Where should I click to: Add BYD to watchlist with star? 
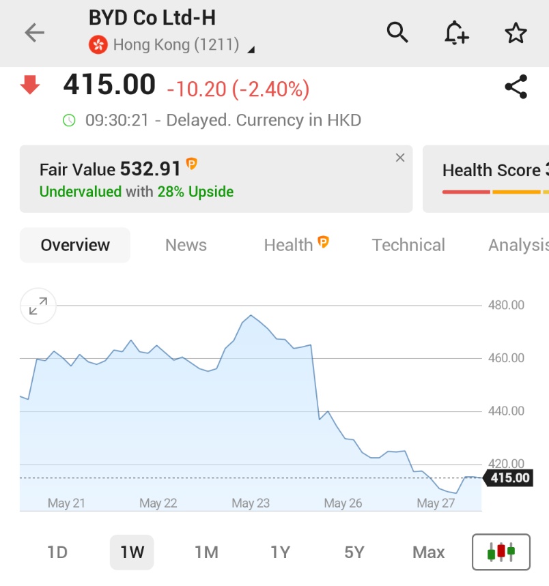pos(516,33)
